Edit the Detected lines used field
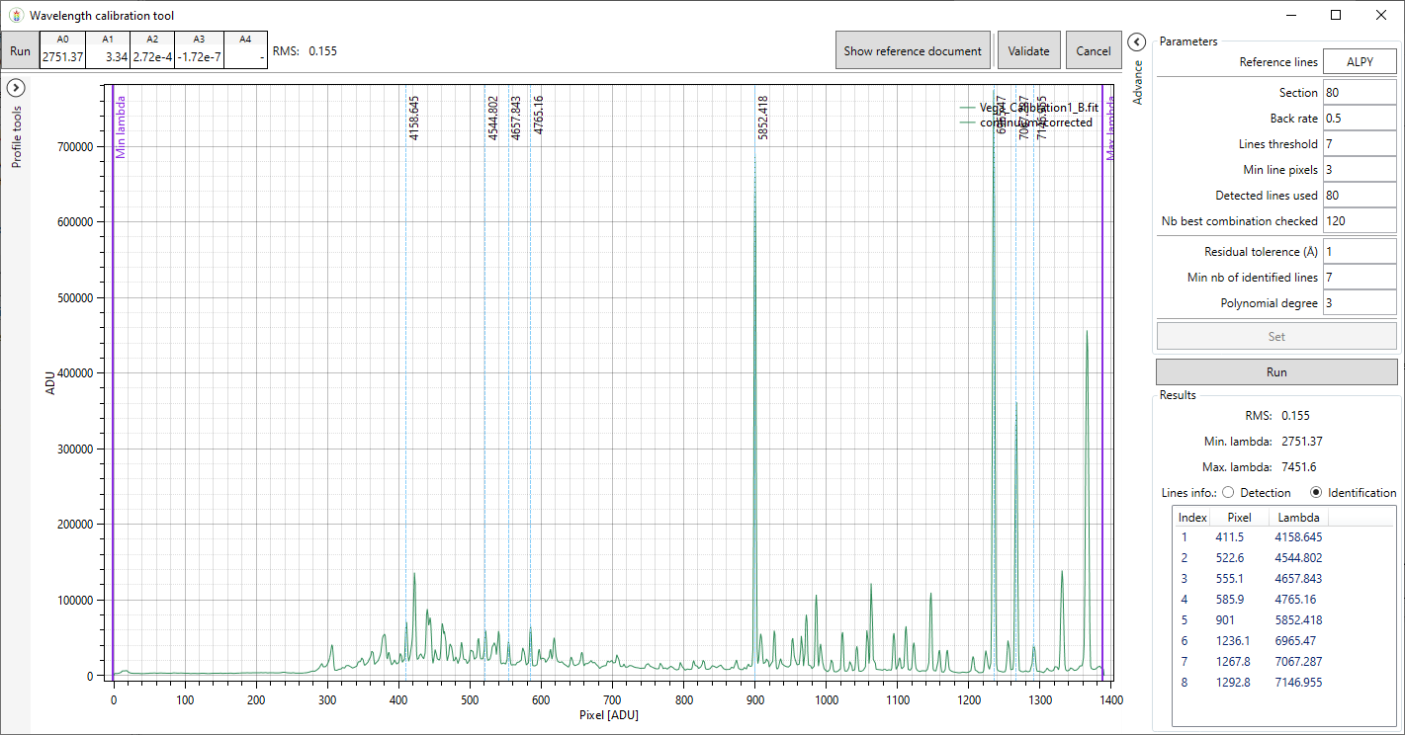 pos(1360,196)
